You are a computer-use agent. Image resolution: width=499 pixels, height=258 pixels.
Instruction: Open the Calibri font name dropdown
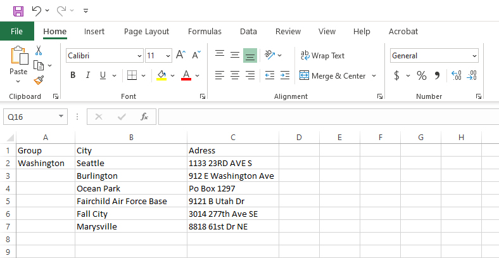(x=138, y=56)
